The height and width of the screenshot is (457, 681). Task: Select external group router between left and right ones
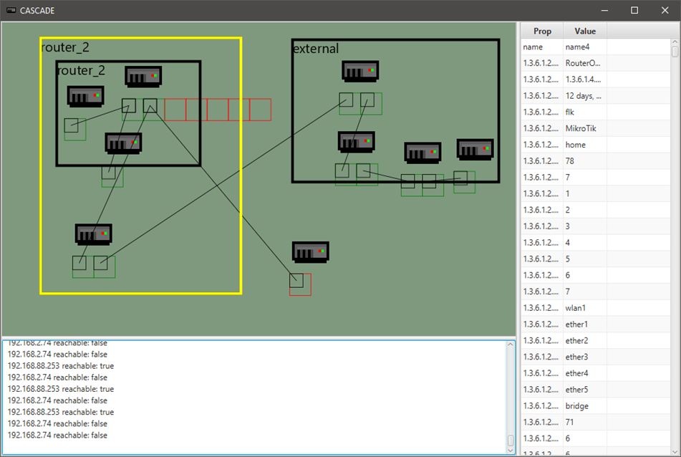click(x=422, y=153)
